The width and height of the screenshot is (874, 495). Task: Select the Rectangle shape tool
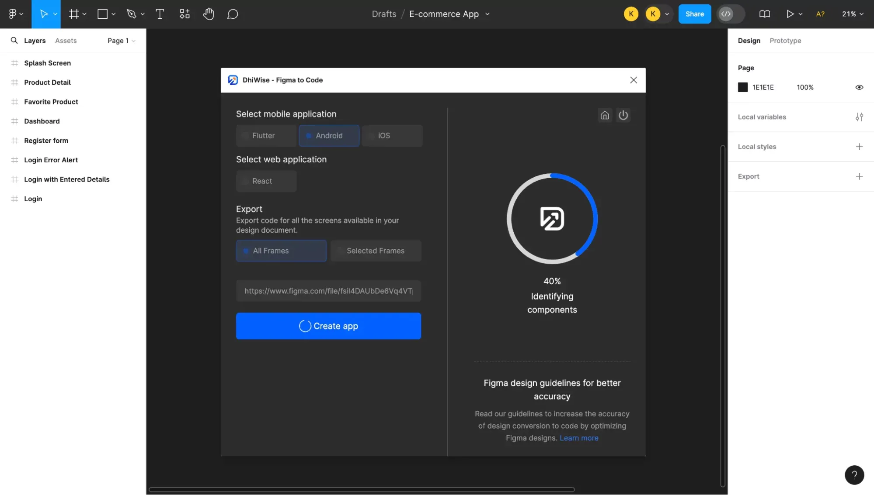click(102, 14)
